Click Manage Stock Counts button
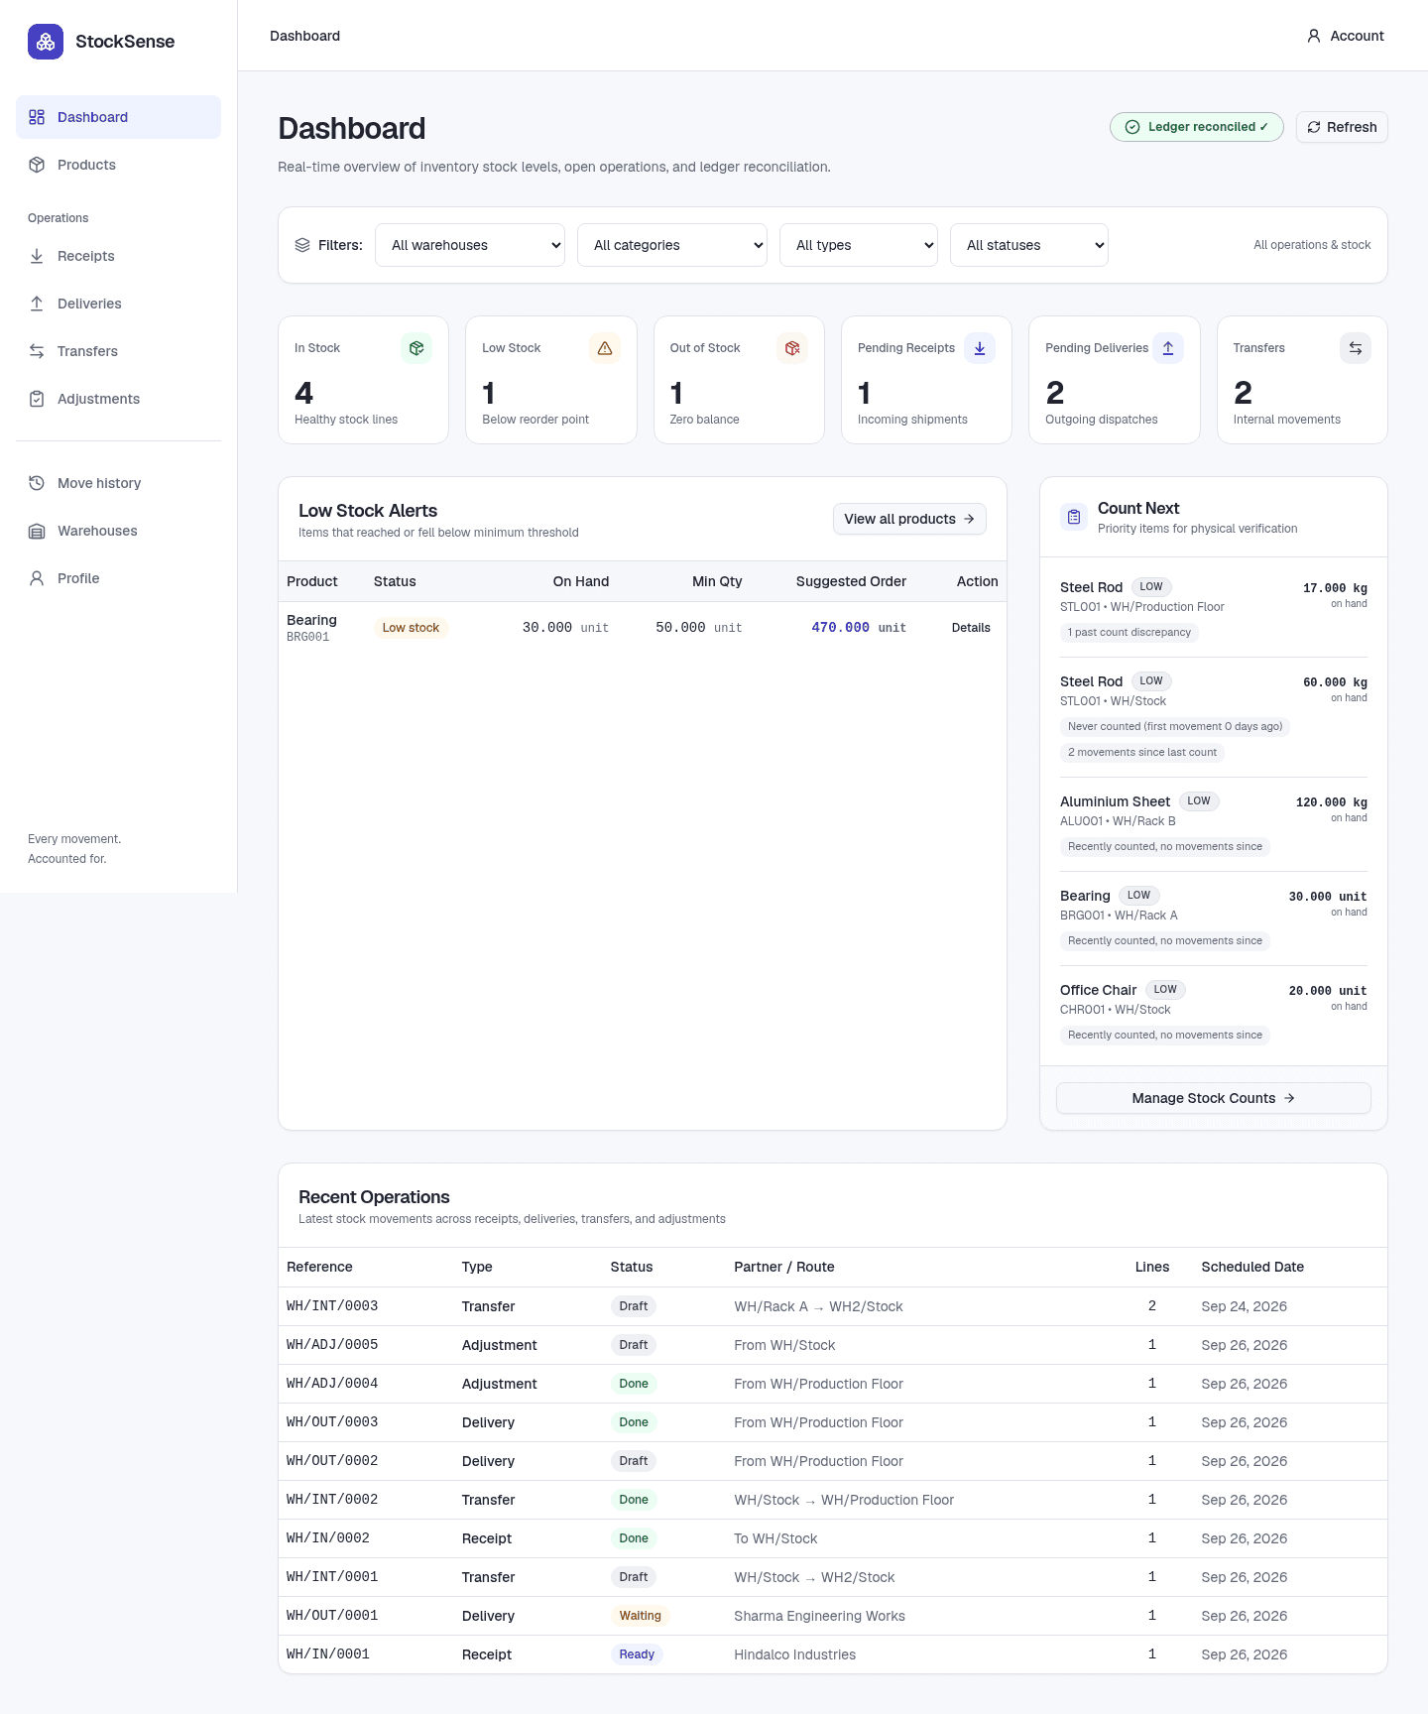1428x1714 pixels. point(1214,1098)
